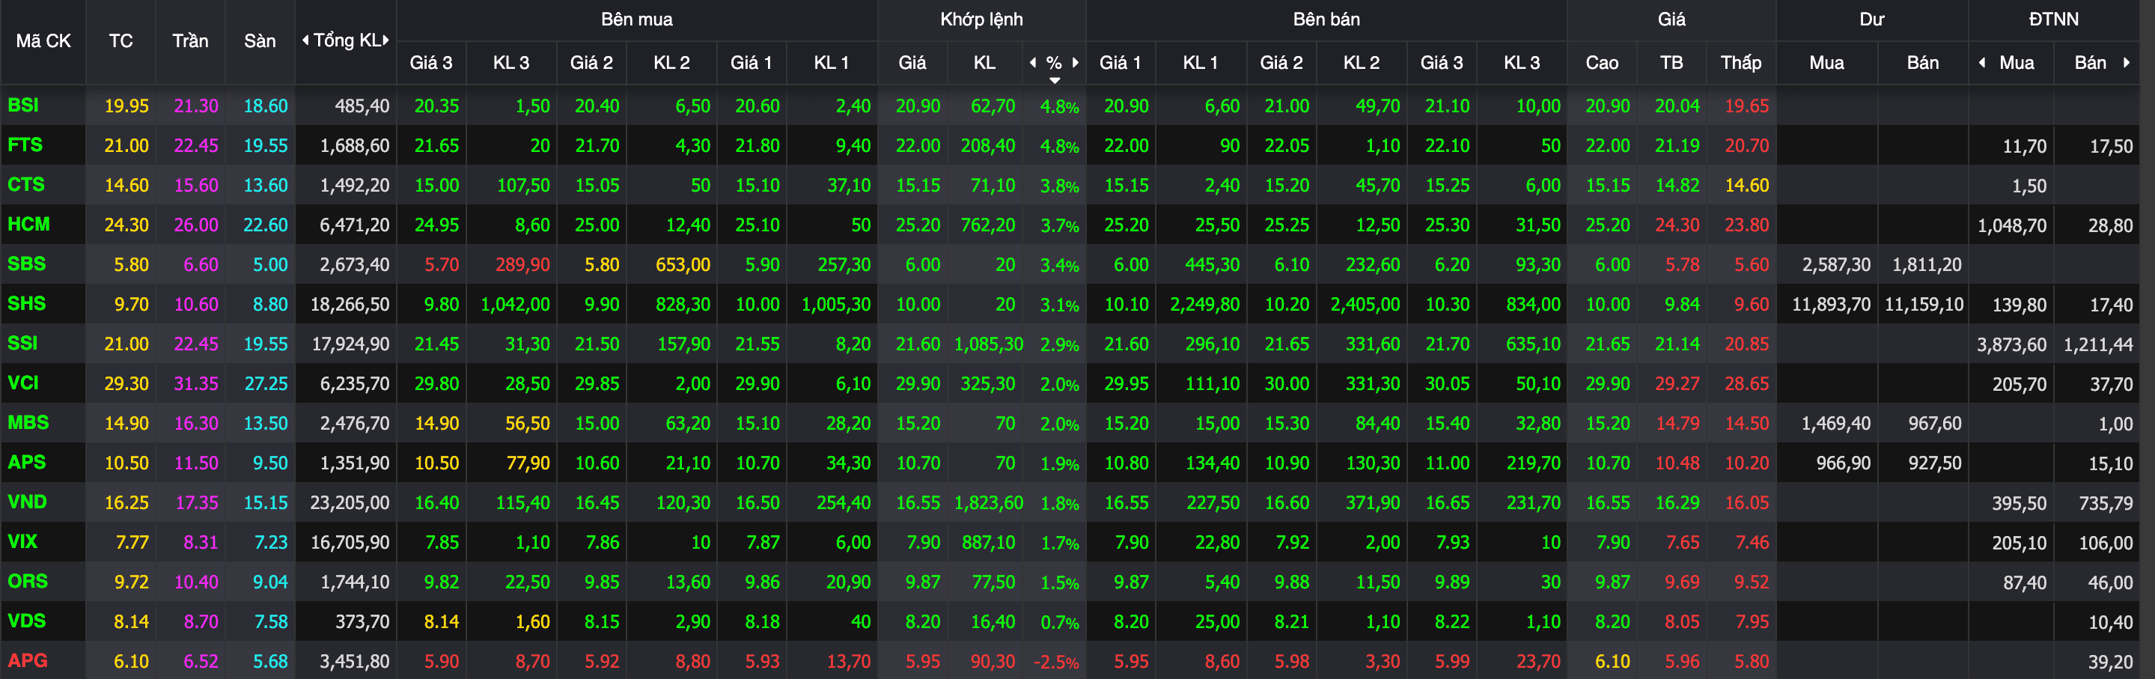2155x679 pixels.
Task: Click the Giá group header above Cao/TB/Thấp
Action: pyautogui.click(x=1671, y=19)
